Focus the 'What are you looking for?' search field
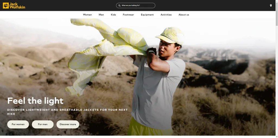The height and width of the screenshot is (138, 278). click(136, 5)
